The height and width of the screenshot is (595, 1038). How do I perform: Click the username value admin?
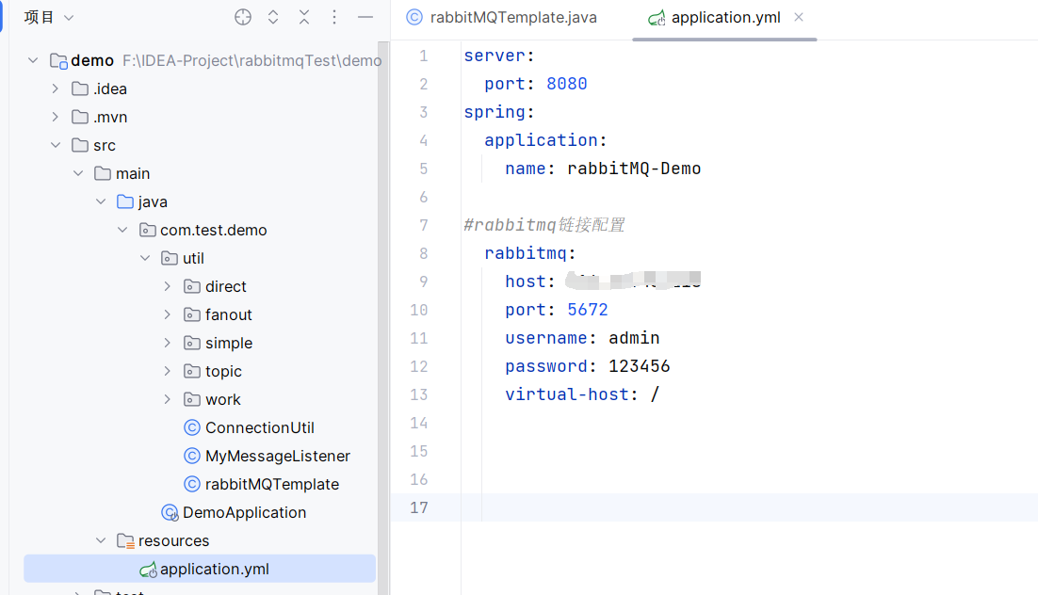[x=634, y=338]
